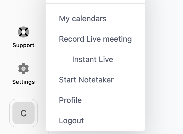Open the Profile menu item
The width and height of the screenshot is (183, 134).
coord(70,100)
